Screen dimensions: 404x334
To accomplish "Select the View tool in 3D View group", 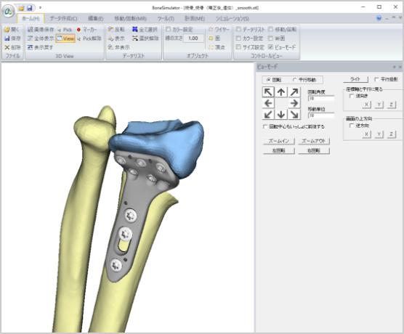I will (65, 38).
